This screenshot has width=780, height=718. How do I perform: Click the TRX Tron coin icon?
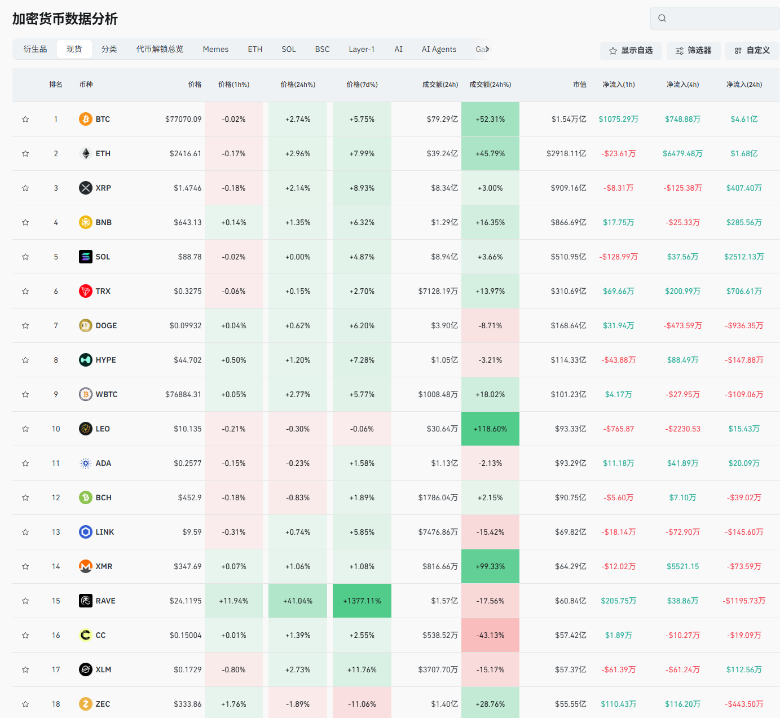click(86, 291)
